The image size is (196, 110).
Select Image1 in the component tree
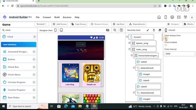[x=150, y=74]
